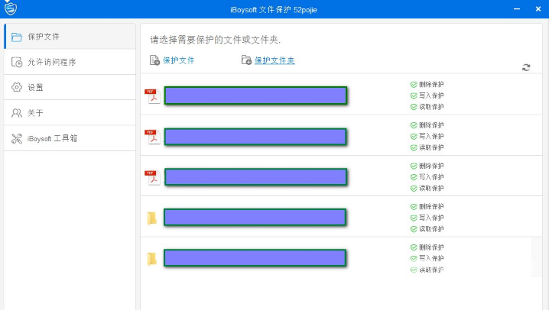549x310 pixels.
Task: Switch to the 允许访问程序 sidebar tab
Action: [x=69, y=62]
